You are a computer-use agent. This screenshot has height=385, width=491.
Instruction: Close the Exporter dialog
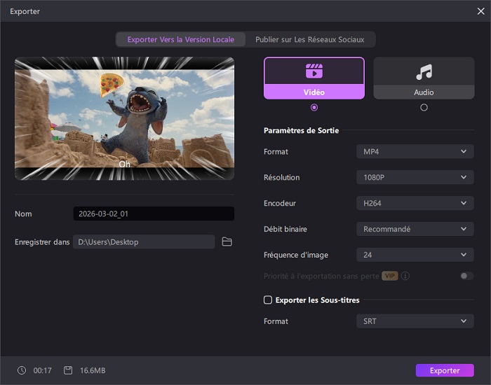pyautogui.click(x=481, y=11)
